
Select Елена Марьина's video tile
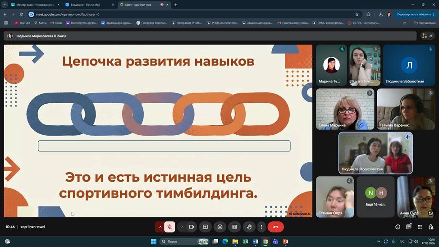point(345,109)
